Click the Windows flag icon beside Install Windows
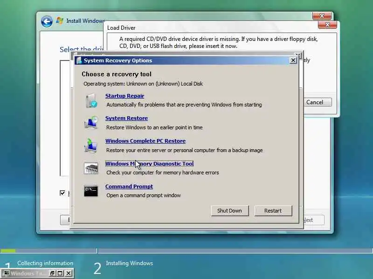Screen dimensions: 373x279 coord(60,20)
